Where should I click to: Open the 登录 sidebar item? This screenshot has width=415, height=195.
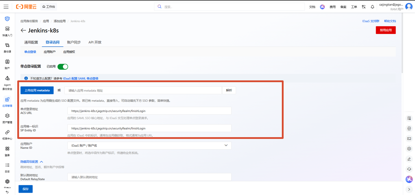pyautogui.click(x=7, y=151)
